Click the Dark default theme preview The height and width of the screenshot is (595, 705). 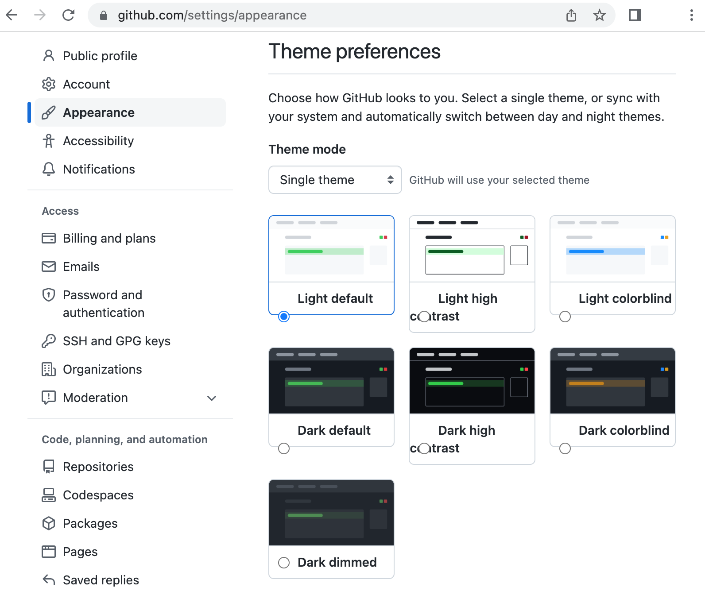[x=332, y=381]
